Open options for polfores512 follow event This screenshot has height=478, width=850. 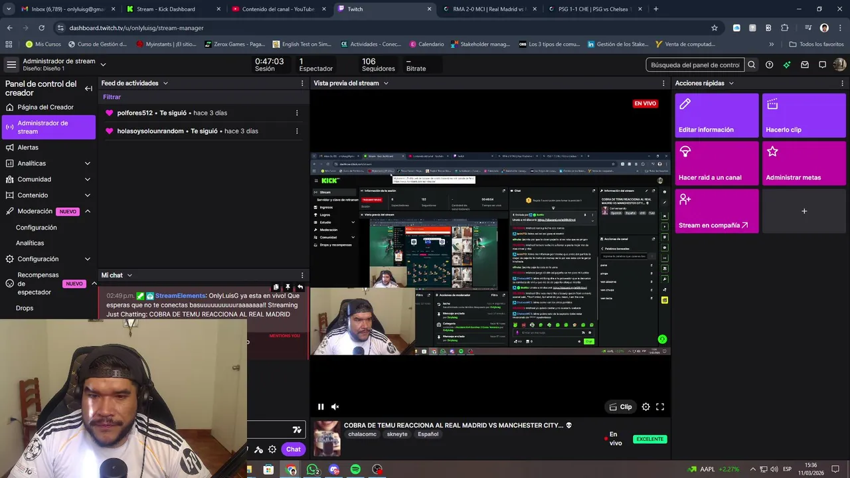click(x=297, y=113)
